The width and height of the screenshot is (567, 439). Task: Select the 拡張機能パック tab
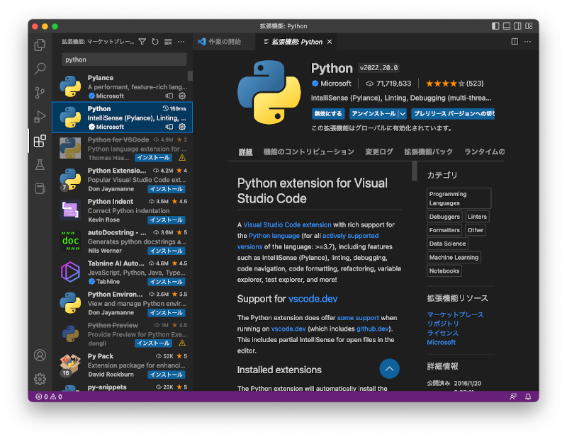(x=428, y=152)
